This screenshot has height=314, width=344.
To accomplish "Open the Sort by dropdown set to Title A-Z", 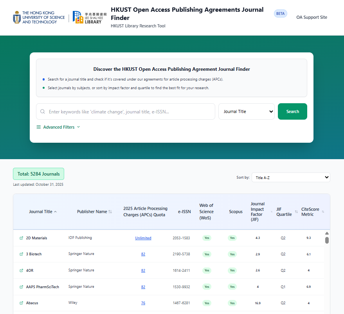I will coord(291,177).
